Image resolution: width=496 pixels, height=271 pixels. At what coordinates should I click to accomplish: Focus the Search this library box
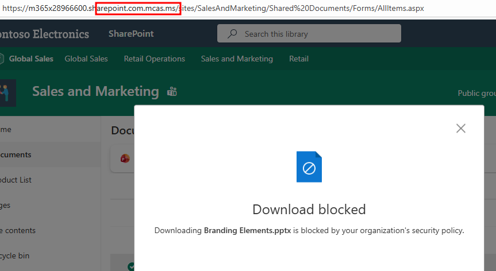(x=309, y=34)
